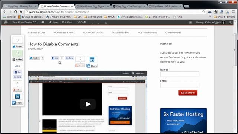Click the floating sidebar Tweet button
The image size is (238, 134).
[x=17, y=47]
